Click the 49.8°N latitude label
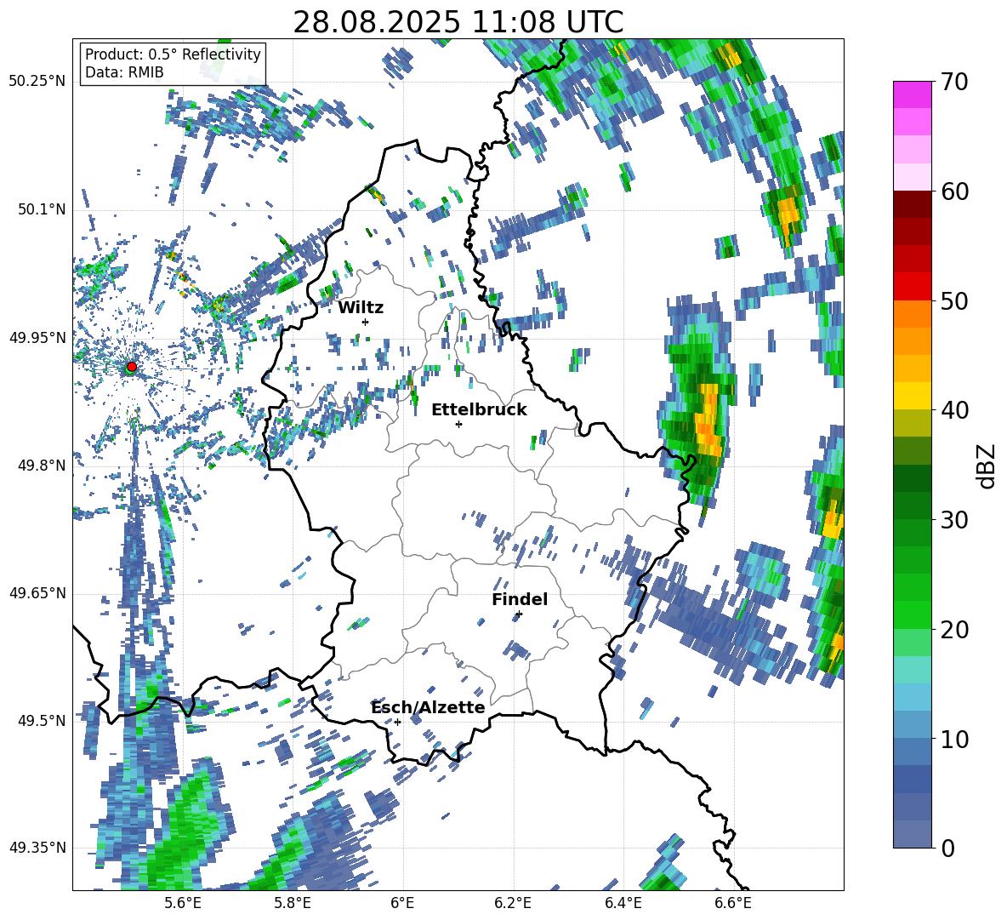 [42, 466]
